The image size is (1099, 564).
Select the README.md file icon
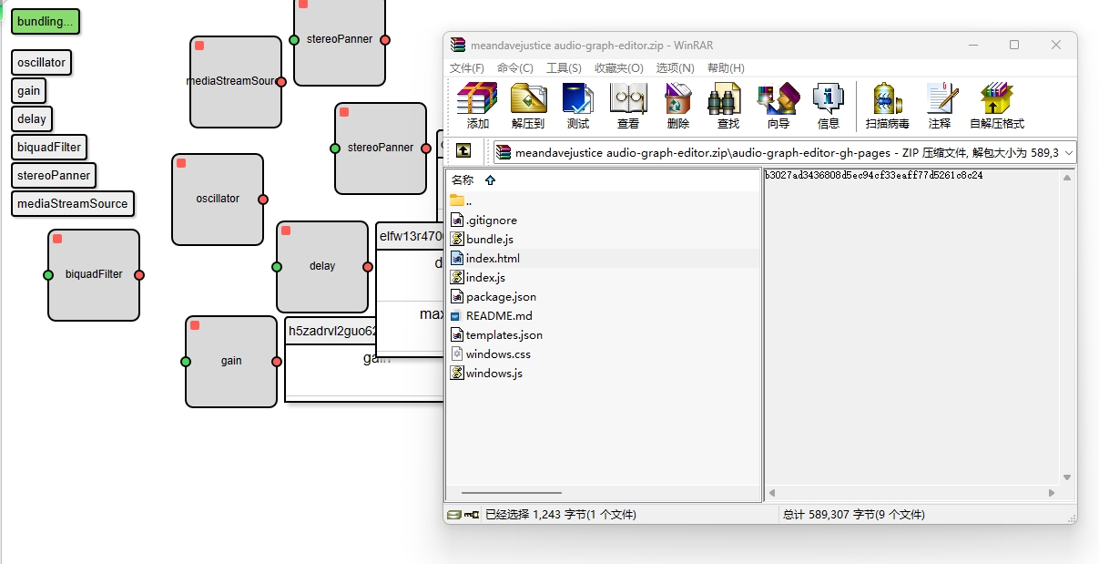(x=457, y=315)
